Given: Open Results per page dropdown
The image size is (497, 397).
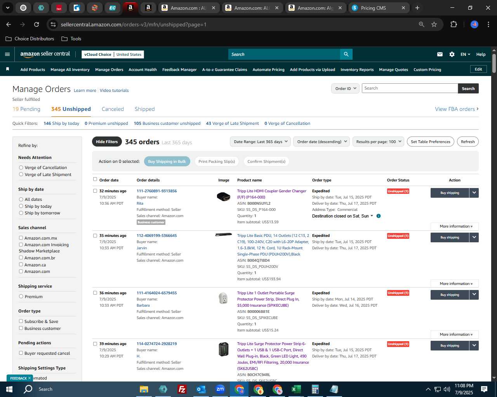Looking at the screenshot, I should click(379, 142).
